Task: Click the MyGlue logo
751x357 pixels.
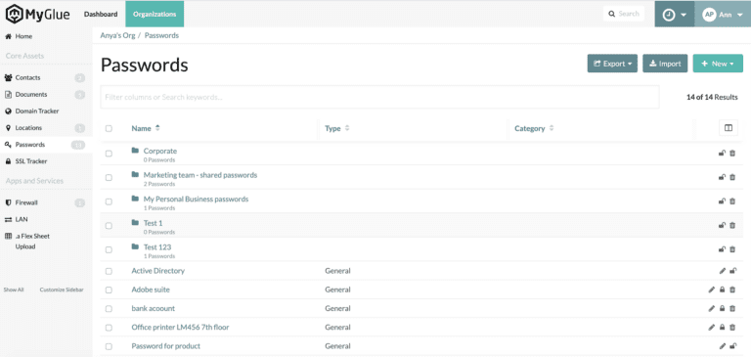Action: (x=38, y=14)
